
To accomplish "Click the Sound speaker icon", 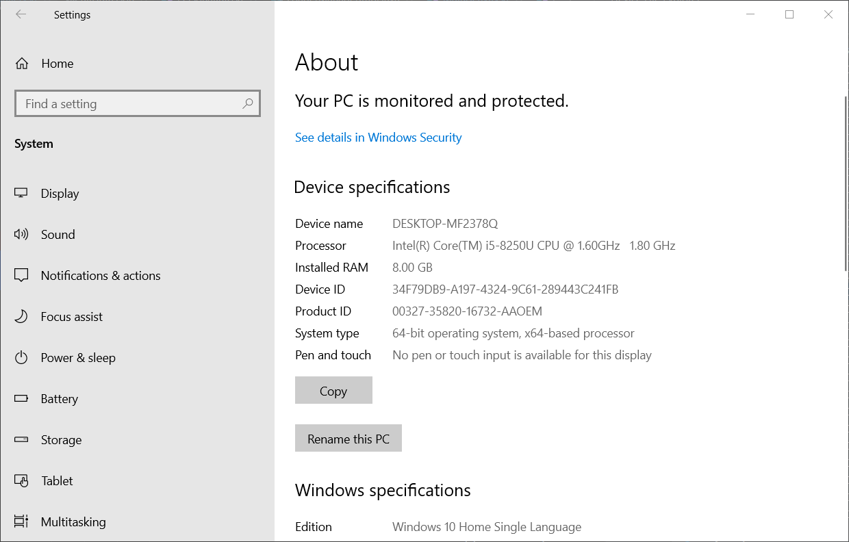I will [21, 235].
